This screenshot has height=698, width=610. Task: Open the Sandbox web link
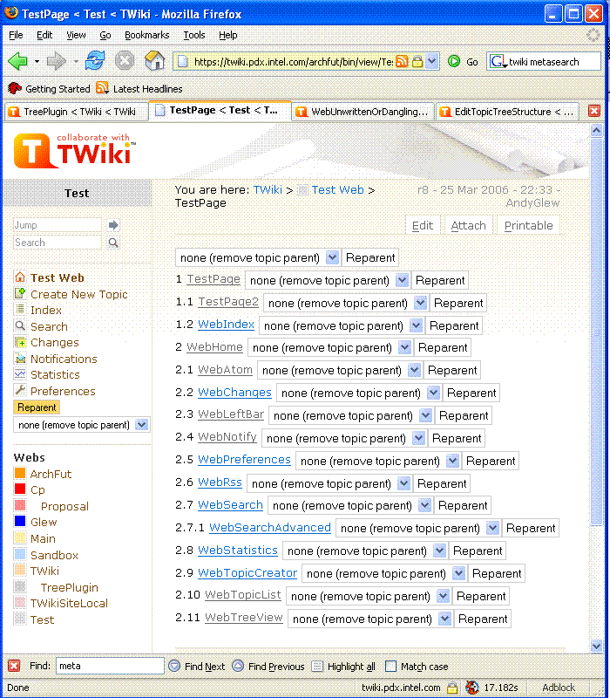tap(54, 555)
